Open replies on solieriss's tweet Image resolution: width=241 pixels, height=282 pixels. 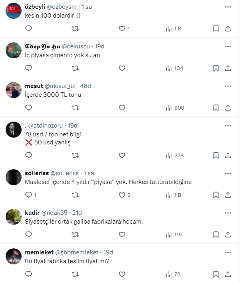(x=28, y=195)
